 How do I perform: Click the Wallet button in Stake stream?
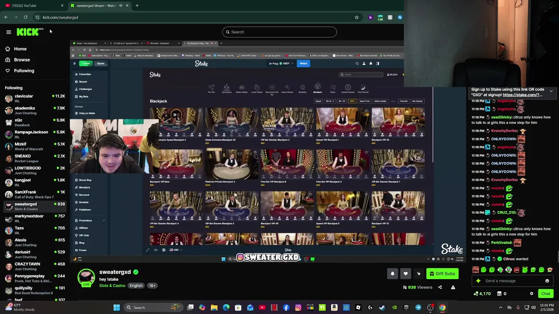(x=303, y=63)
